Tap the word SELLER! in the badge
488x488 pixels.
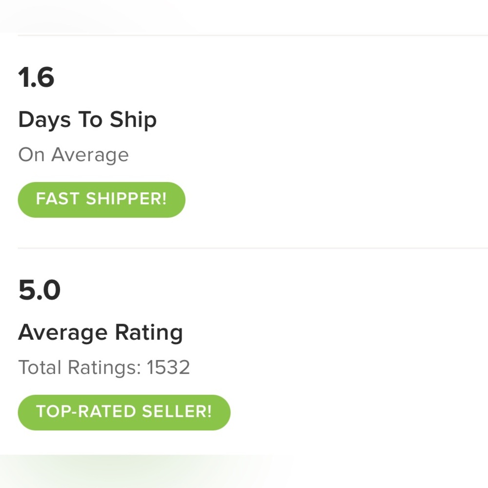177,411
